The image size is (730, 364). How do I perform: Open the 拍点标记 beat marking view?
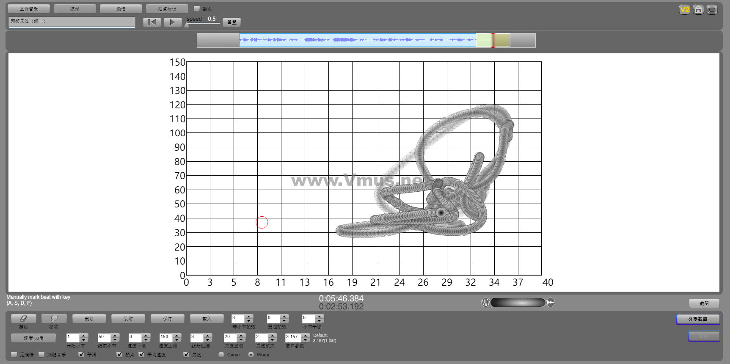167,8
